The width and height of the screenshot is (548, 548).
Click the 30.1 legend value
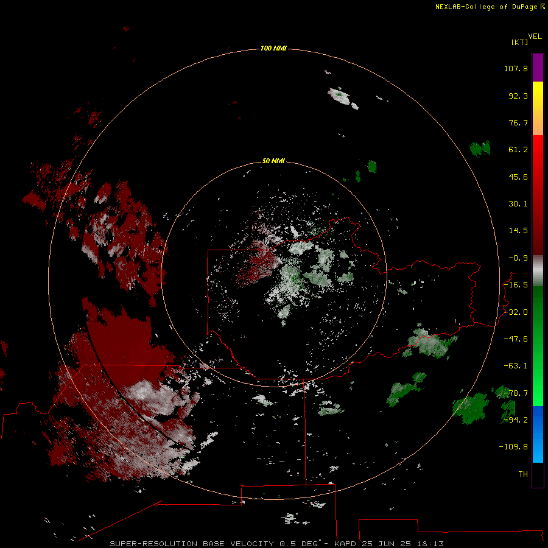[x=518, y=204]
